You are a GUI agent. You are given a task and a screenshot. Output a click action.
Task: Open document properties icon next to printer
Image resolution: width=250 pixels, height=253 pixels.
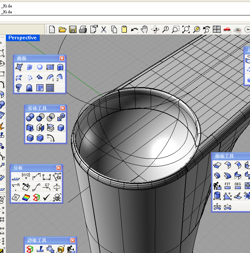[94, 29]
